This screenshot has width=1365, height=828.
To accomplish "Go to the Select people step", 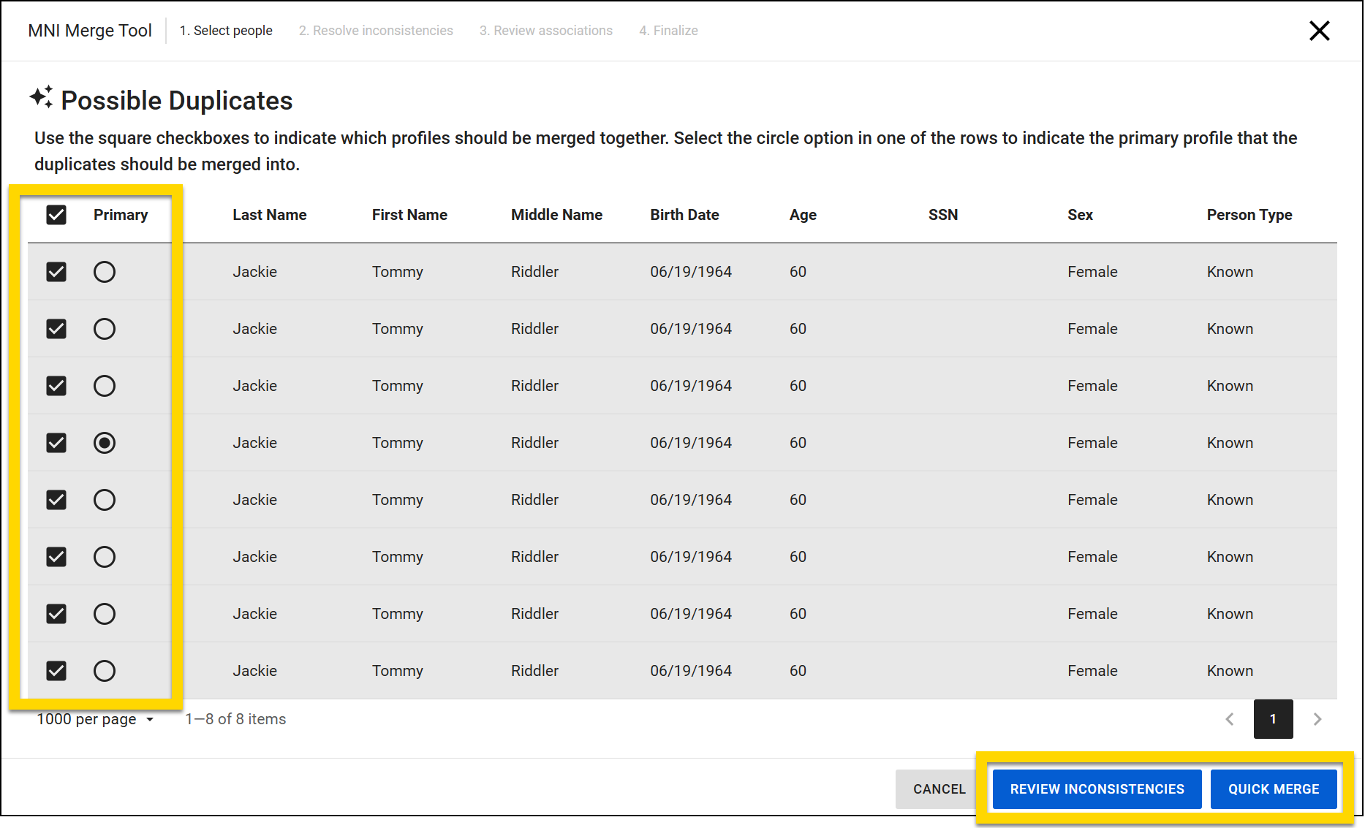I will (x=225, y=30).
